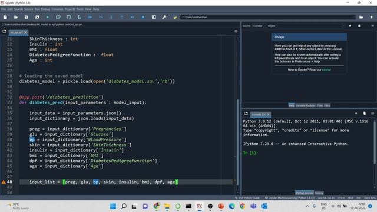Open the Run menu
377x212 pixels.
click(37, 9)
